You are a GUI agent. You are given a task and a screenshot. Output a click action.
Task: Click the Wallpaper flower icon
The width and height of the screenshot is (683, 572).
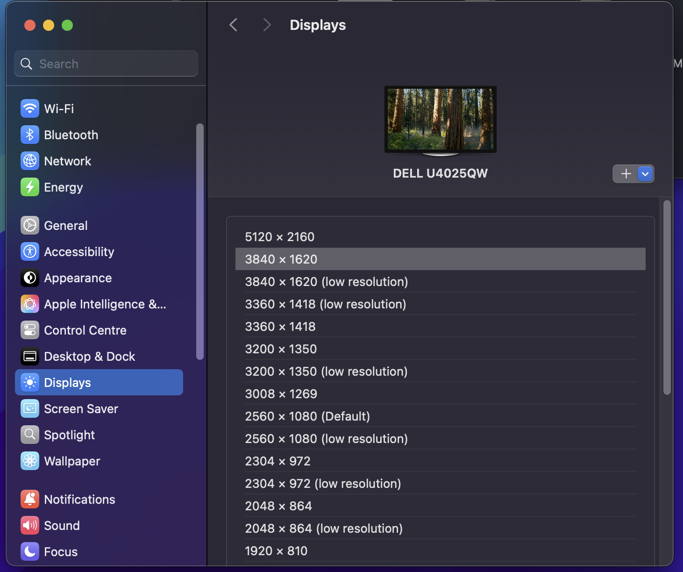pyautogui.click(x=30, y=461)
